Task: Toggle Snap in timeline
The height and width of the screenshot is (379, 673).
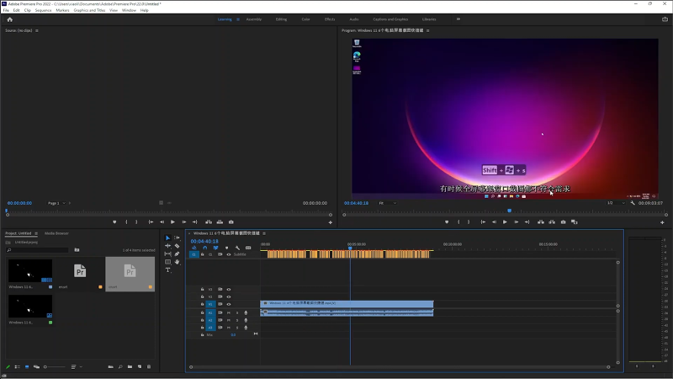Action: pos(204,248)
